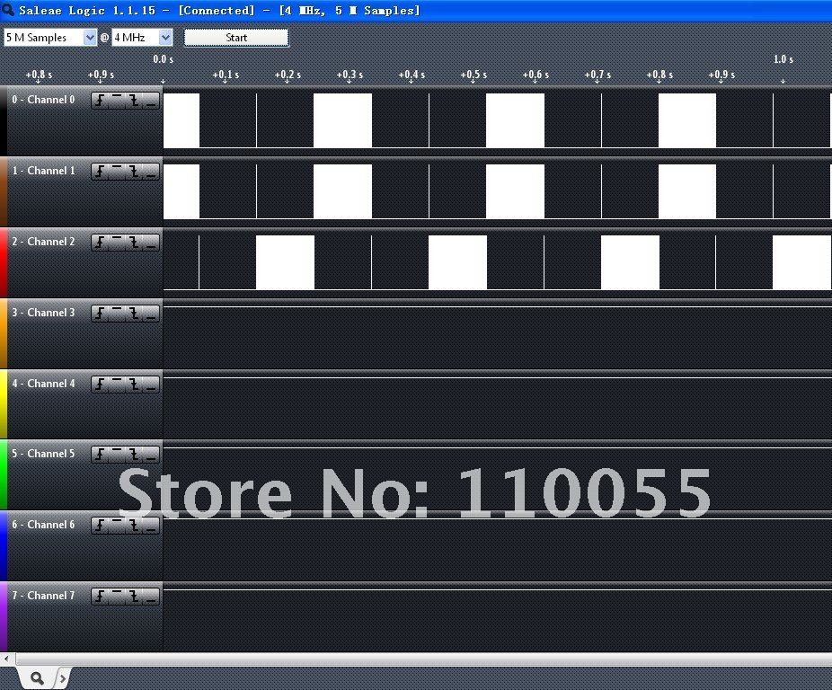Click the 1 - Channel 1 label
This screenshot has width=832, height=690.
(x=43, y=171)
